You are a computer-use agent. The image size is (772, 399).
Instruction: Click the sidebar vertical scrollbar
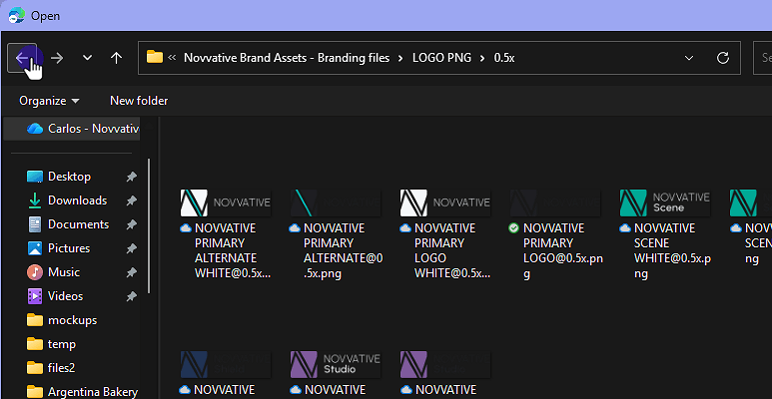pos(149,226)
